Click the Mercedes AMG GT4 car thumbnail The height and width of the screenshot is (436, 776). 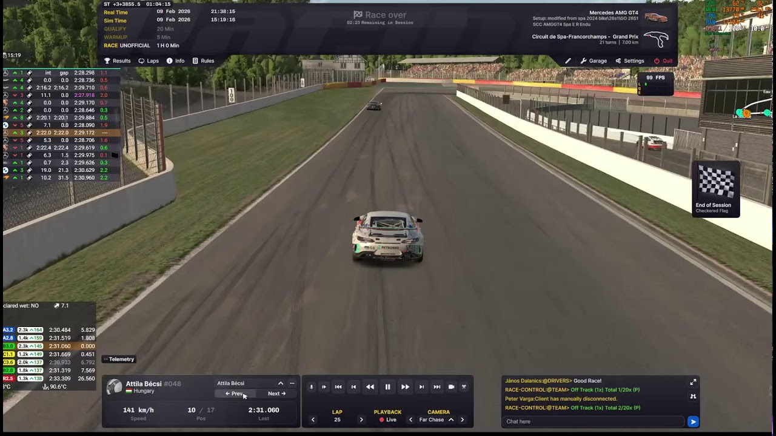pos(656,18)
